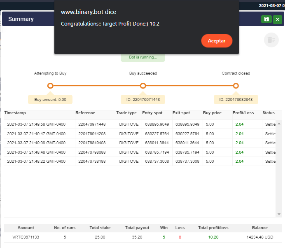This screenshot has width=285, height=248.
Task: Click the Loss count value 0
Action: point(180,237)
